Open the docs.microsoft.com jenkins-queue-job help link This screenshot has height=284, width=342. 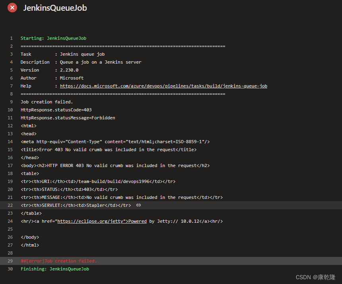pyautogui.click(x=163, y=86)
